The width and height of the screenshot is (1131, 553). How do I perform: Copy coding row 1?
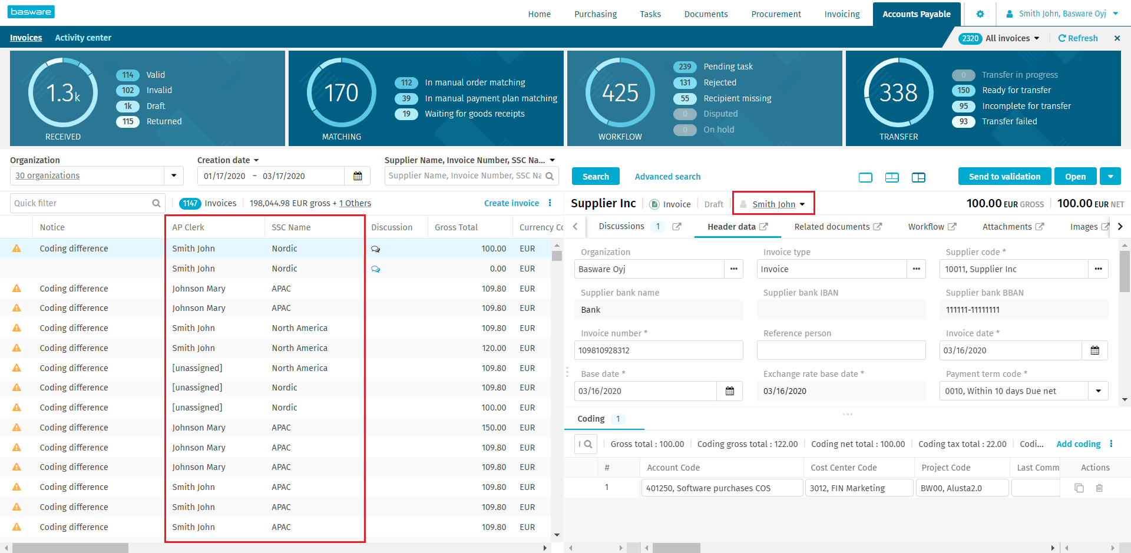(x=1079, y=488)
